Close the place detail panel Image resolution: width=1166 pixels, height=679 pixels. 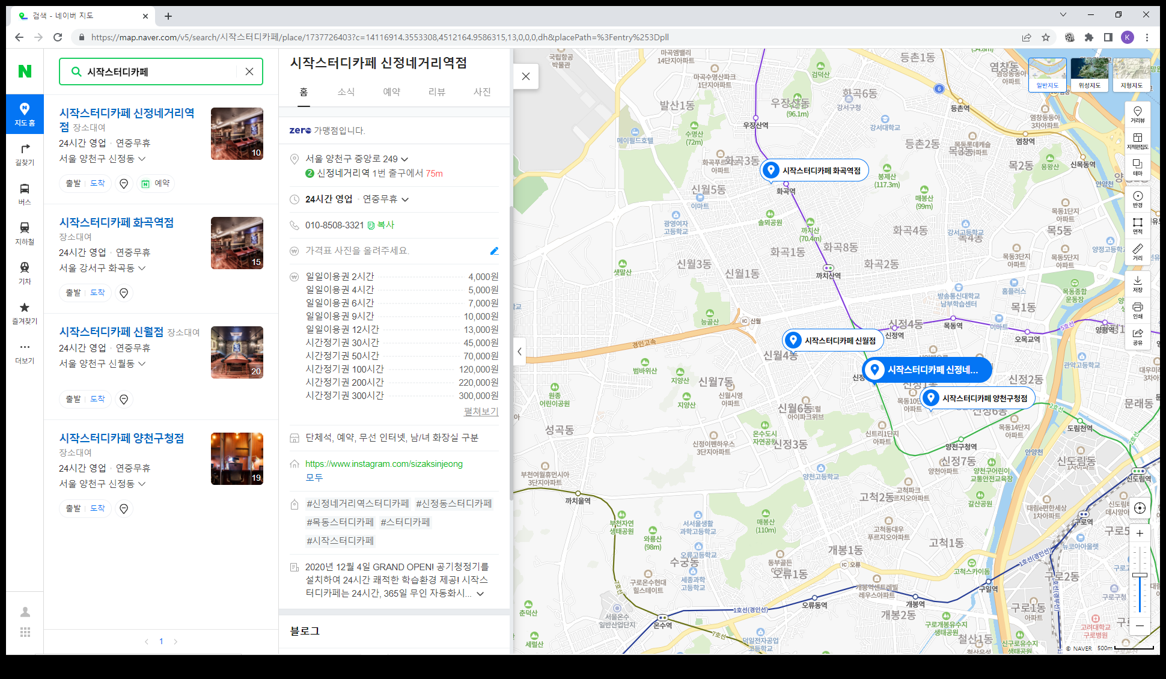coord(526,76)
